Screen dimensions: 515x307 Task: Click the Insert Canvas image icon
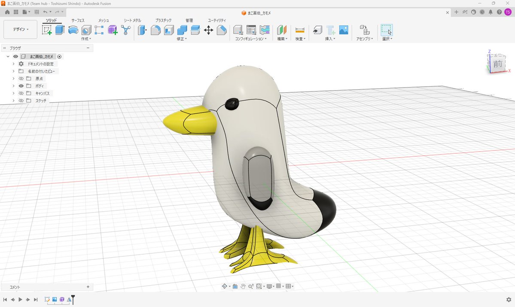344,30
